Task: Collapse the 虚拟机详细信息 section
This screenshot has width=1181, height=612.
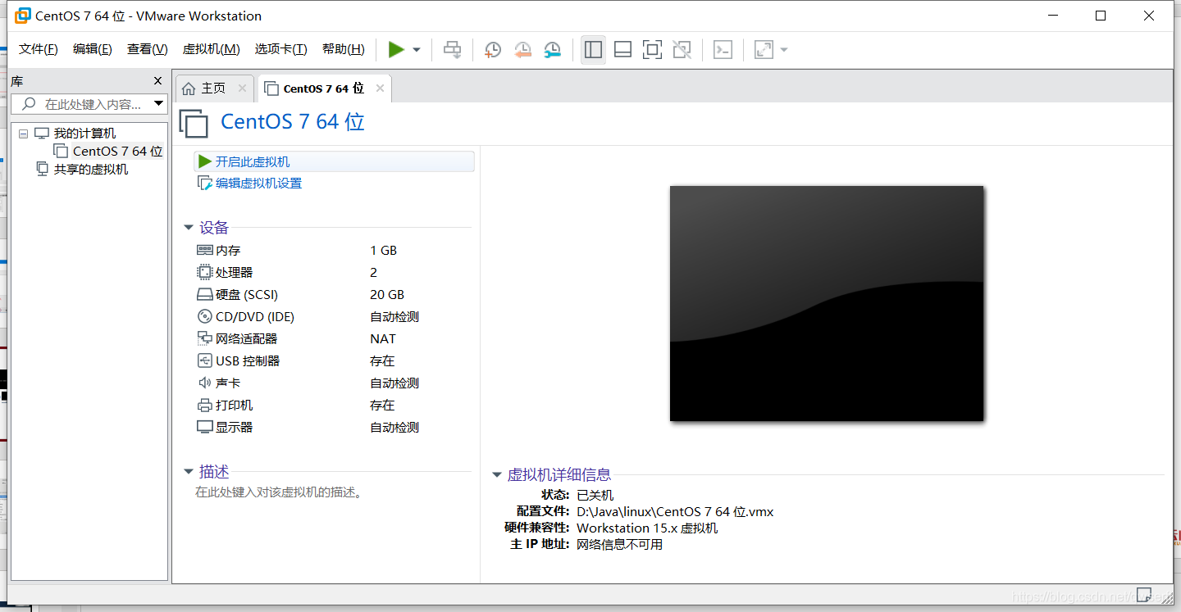Action: (497, 475)
